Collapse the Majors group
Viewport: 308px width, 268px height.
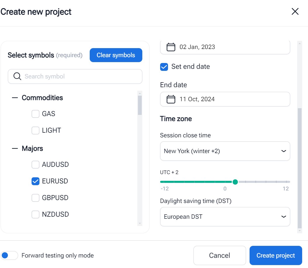click(15, 149)
